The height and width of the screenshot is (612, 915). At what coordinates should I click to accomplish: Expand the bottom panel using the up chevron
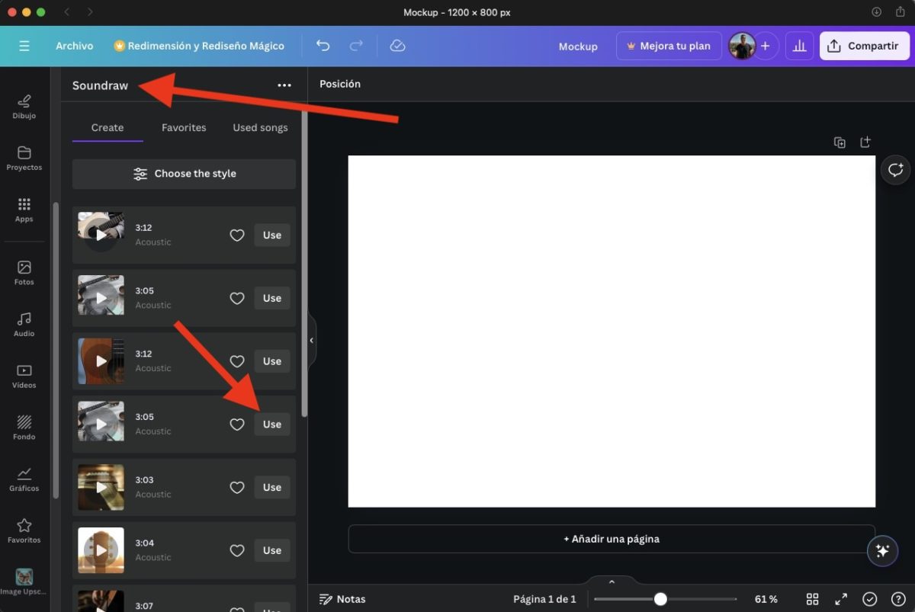(611, 582)
